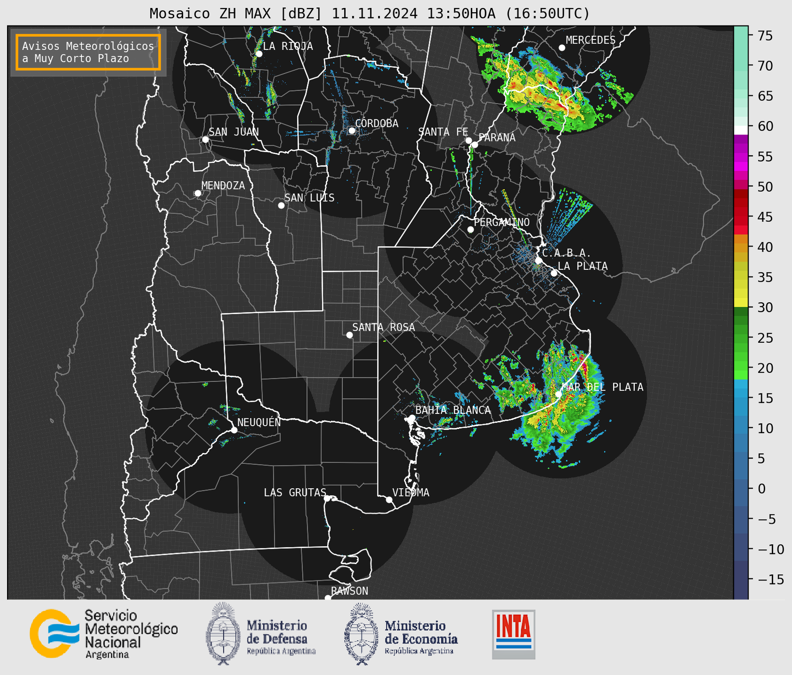This screenshot has height=675, width=792.
Task: Click the Córdoba city marker
Action: [x=352, y=130]
